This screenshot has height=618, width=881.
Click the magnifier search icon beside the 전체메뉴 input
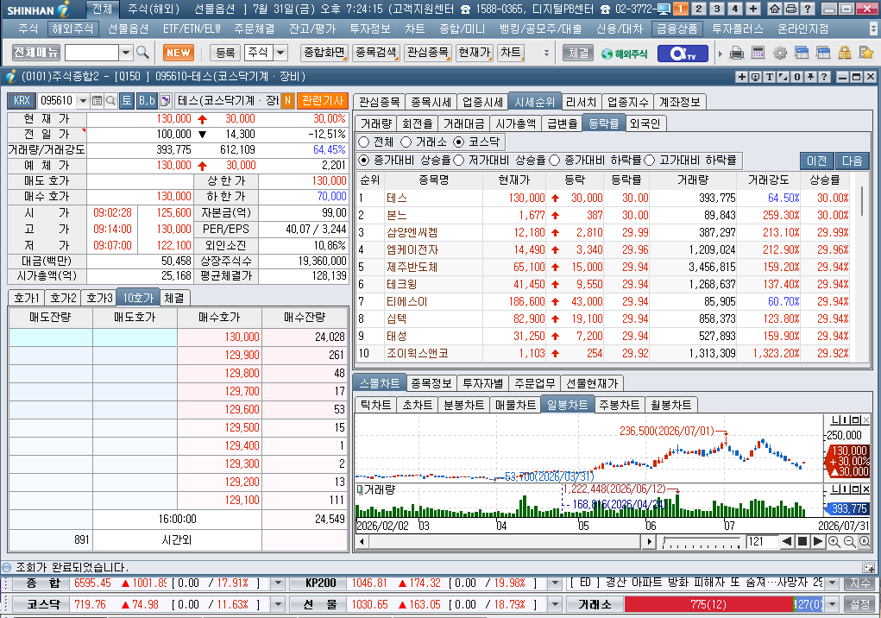click(x=142, y=53)
